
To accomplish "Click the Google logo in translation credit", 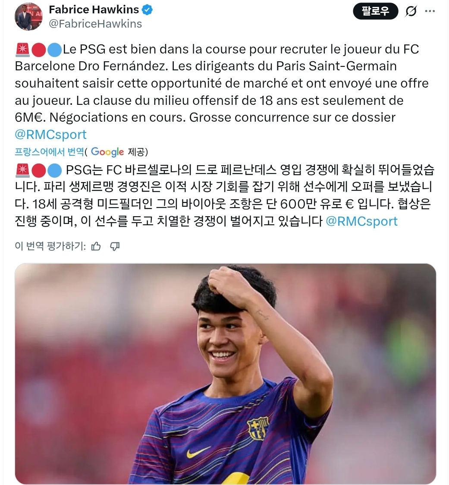I will click(107, 151).
